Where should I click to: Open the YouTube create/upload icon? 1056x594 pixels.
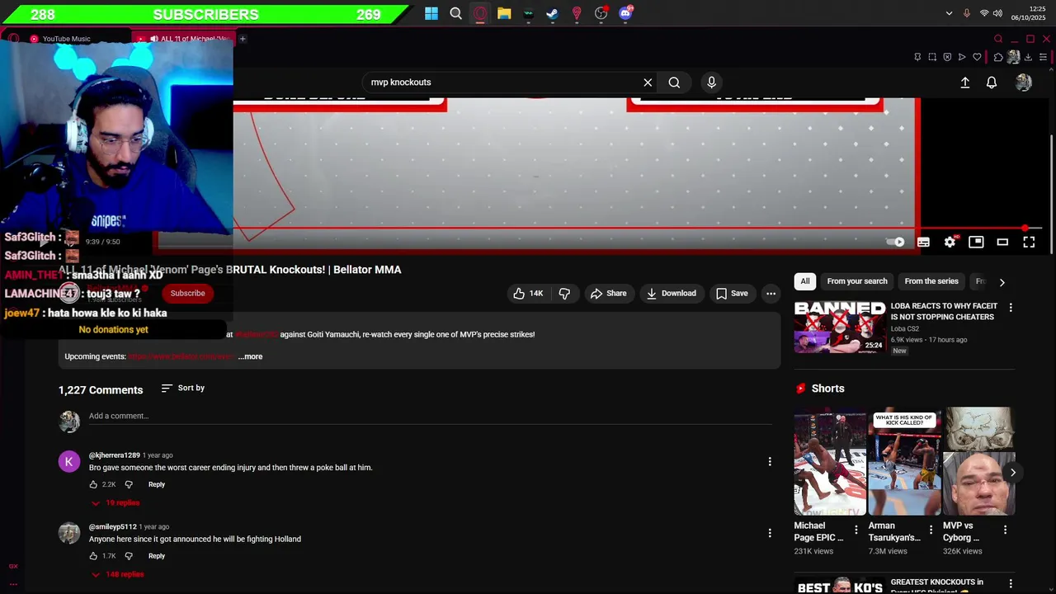coord(965,82)
